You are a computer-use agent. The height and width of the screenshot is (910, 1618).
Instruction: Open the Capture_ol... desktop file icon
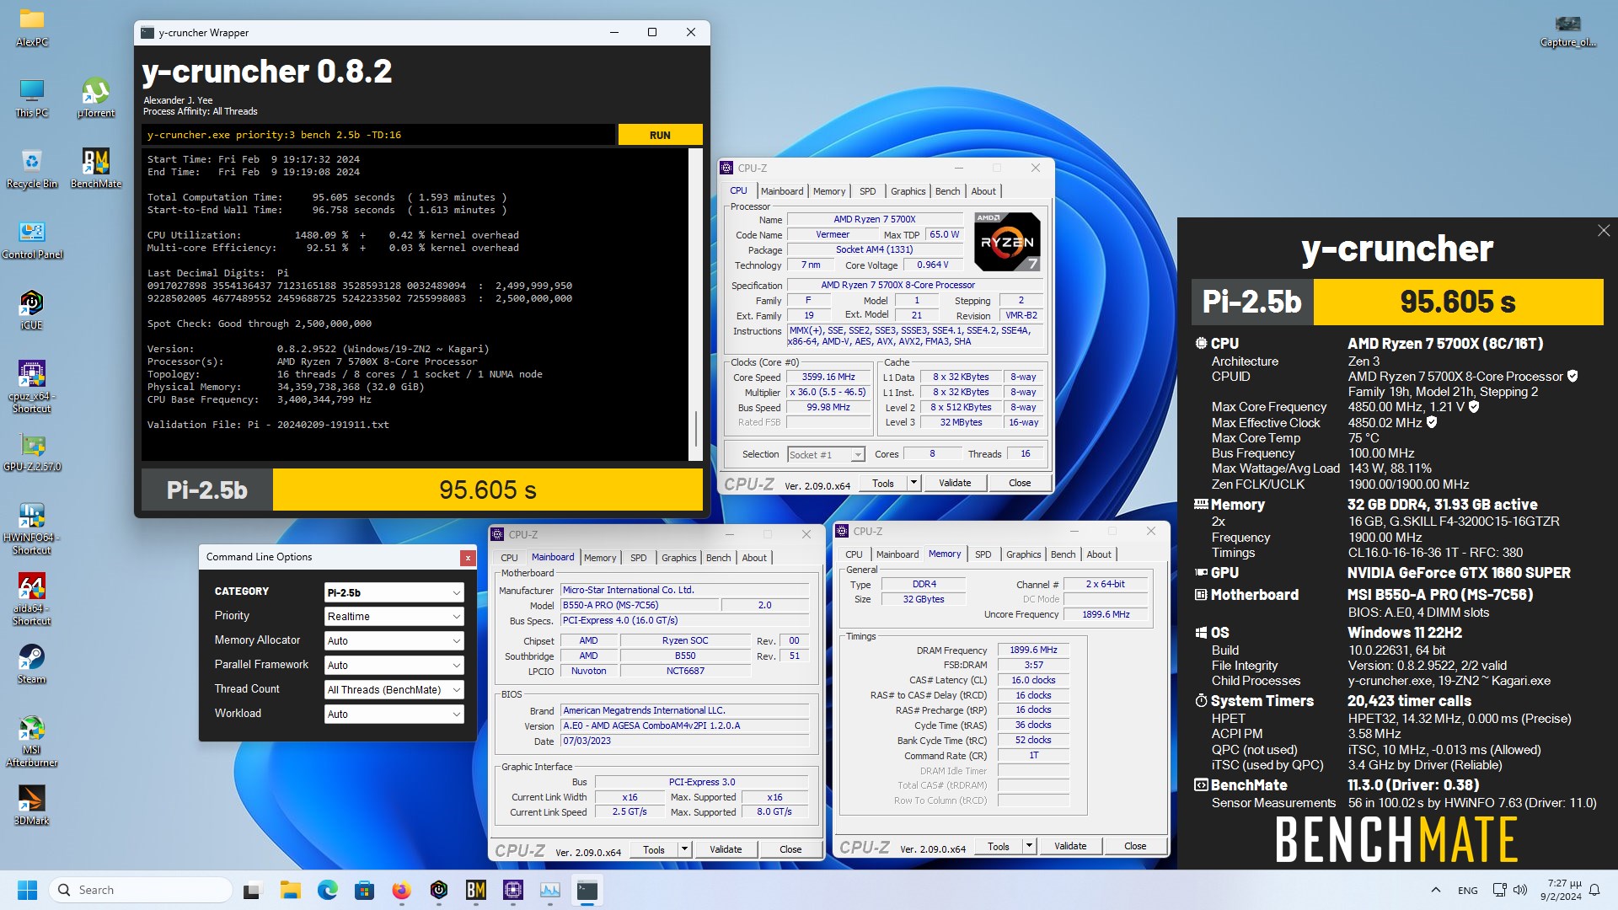(1567, 30)
